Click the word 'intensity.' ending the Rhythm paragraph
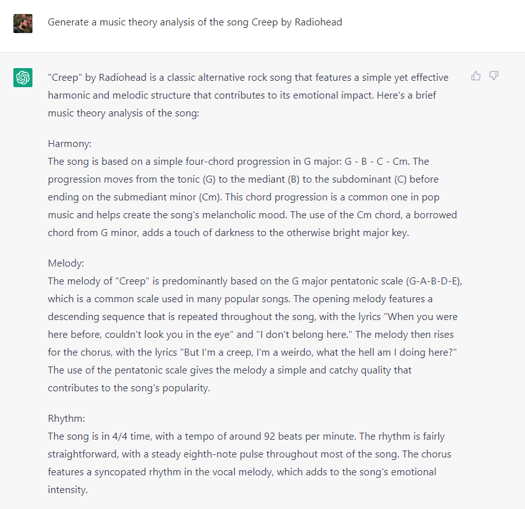Viewport: 525px width, 509px height. pyautogui.click(x=67, y=489)
